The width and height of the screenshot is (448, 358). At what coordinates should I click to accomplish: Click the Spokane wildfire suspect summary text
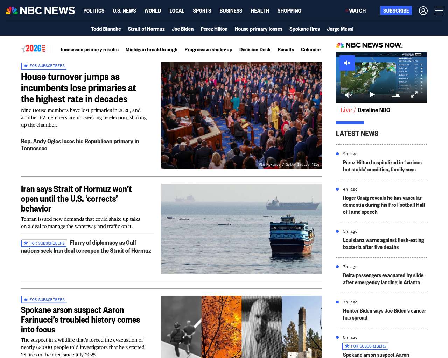pyautogui.click(x=83, y=347)
